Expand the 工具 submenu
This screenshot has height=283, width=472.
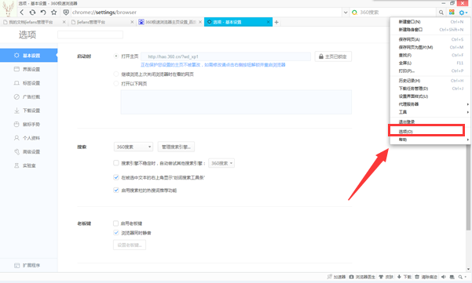pyautogui.click(x=430, y=112)
